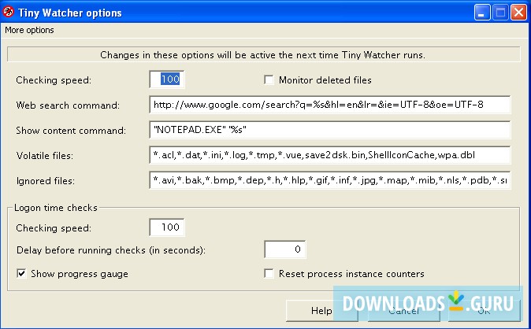Image resolution: width=531 pixels, height=329 pixels.
Task: Click the 'Show content command:' label
Action: point(71,131)
